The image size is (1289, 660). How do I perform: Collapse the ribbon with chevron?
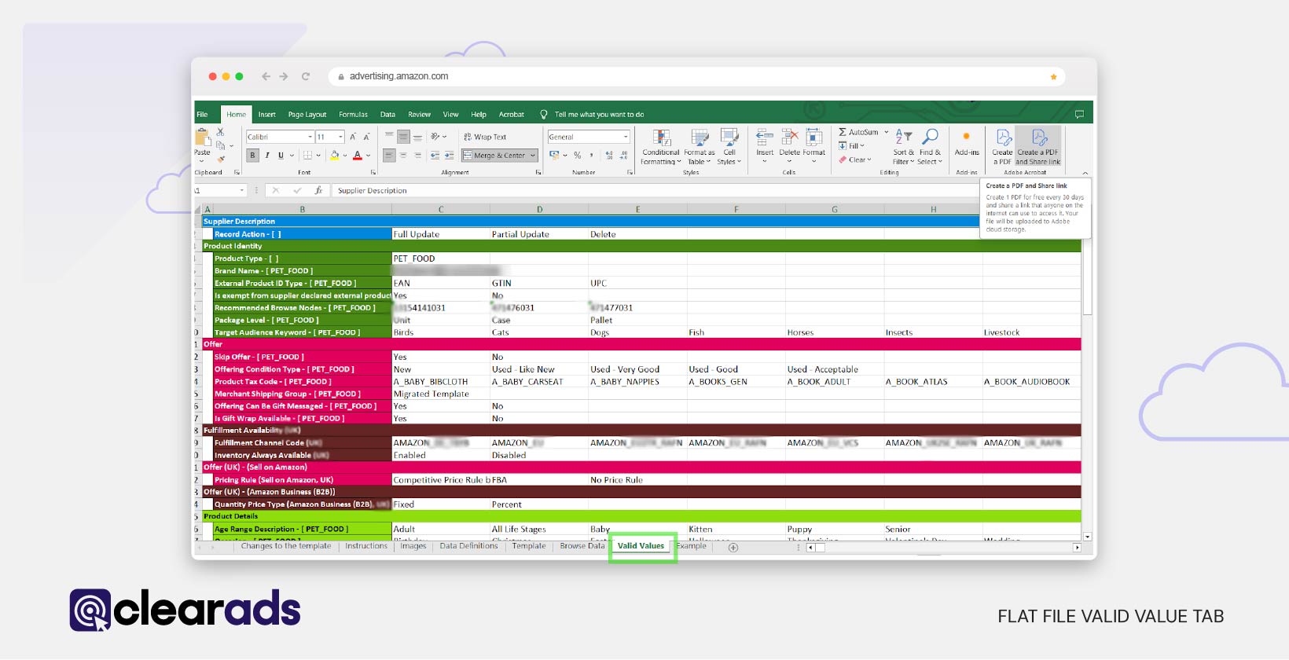point(1085,173)
